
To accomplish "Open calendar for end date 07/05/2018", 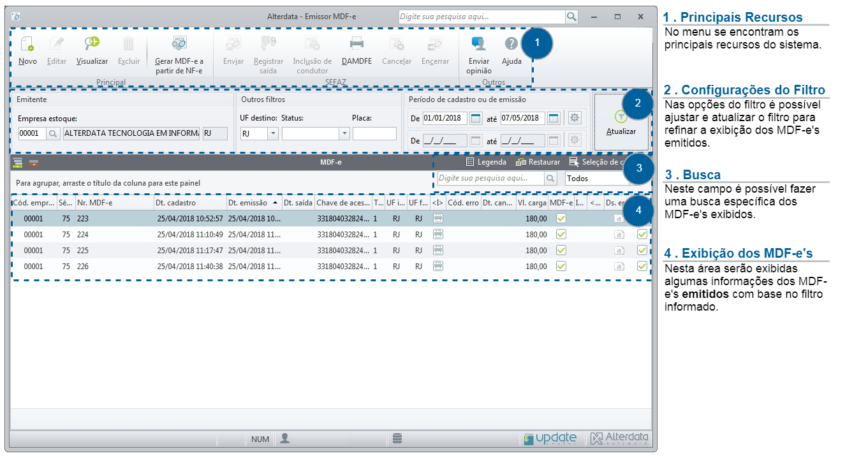I will [x=554, y=118].
